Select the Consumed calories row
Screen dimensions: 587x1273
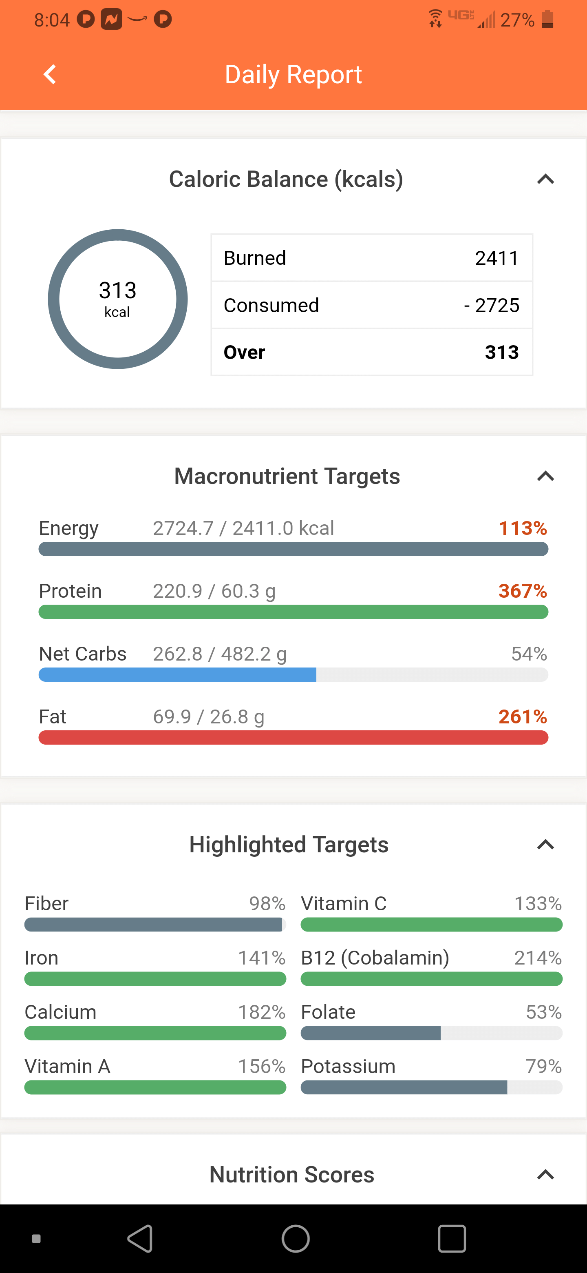coord(371,306)
